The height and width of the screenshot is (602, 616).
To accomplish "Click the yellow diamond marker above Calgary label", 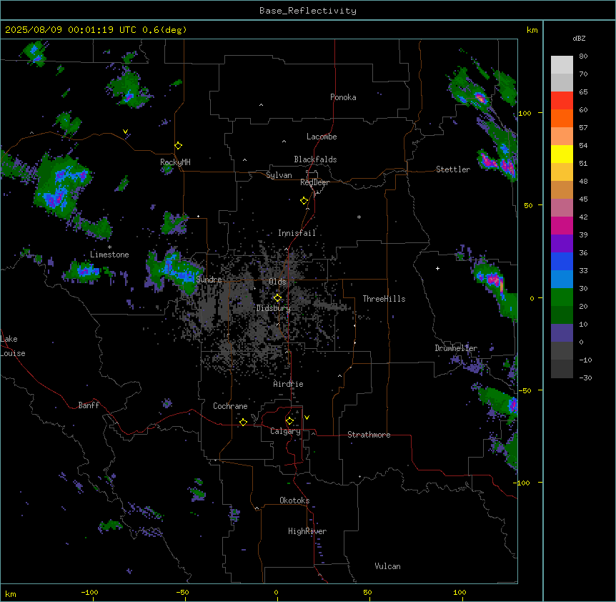I will coord(289,421).
